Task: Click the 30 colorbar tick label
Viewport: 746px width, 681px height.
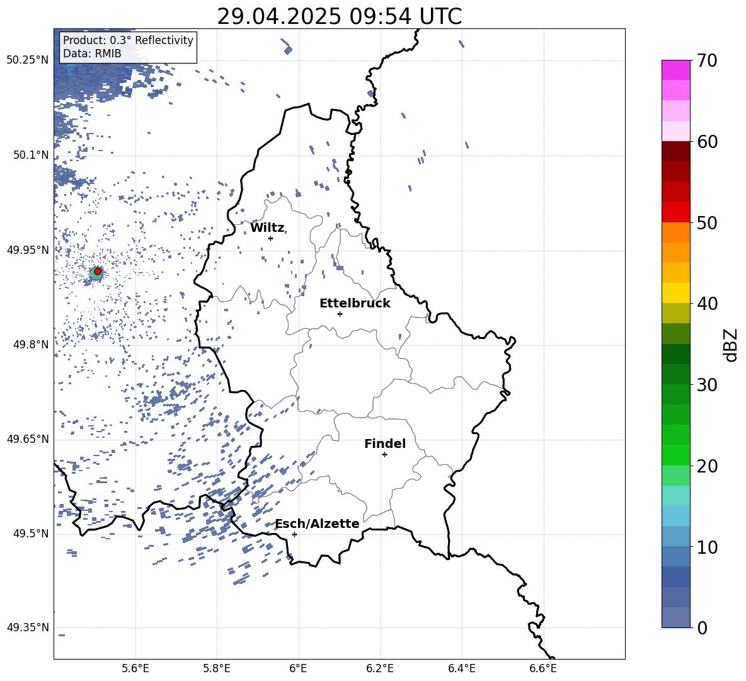Action: point(707,385)
